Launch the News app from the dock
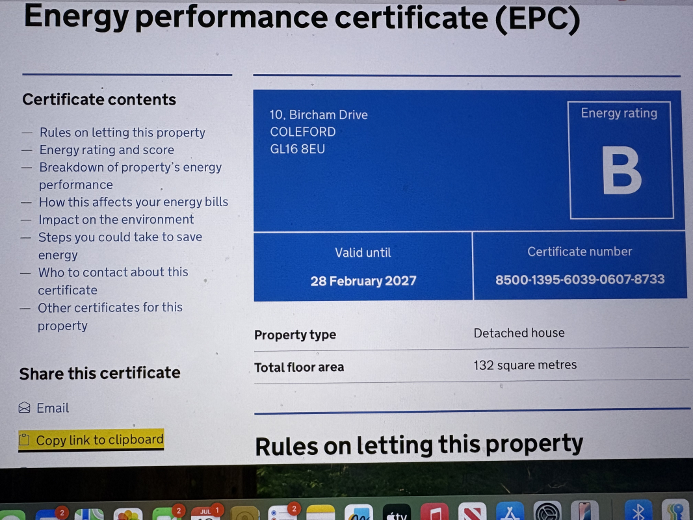The image size is (693, 520). 472,515
